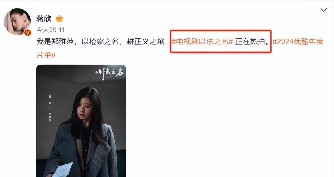Image resolution: width=334 pixels, height=177 pixels.
Task: Open the attached poster image
Action: click(x=81, y=121)
